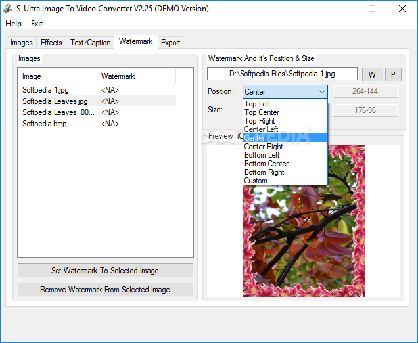Choose Custom position option
Image resolution: width=418 pixels, height=343 pixels.
[x=285, y=181]
